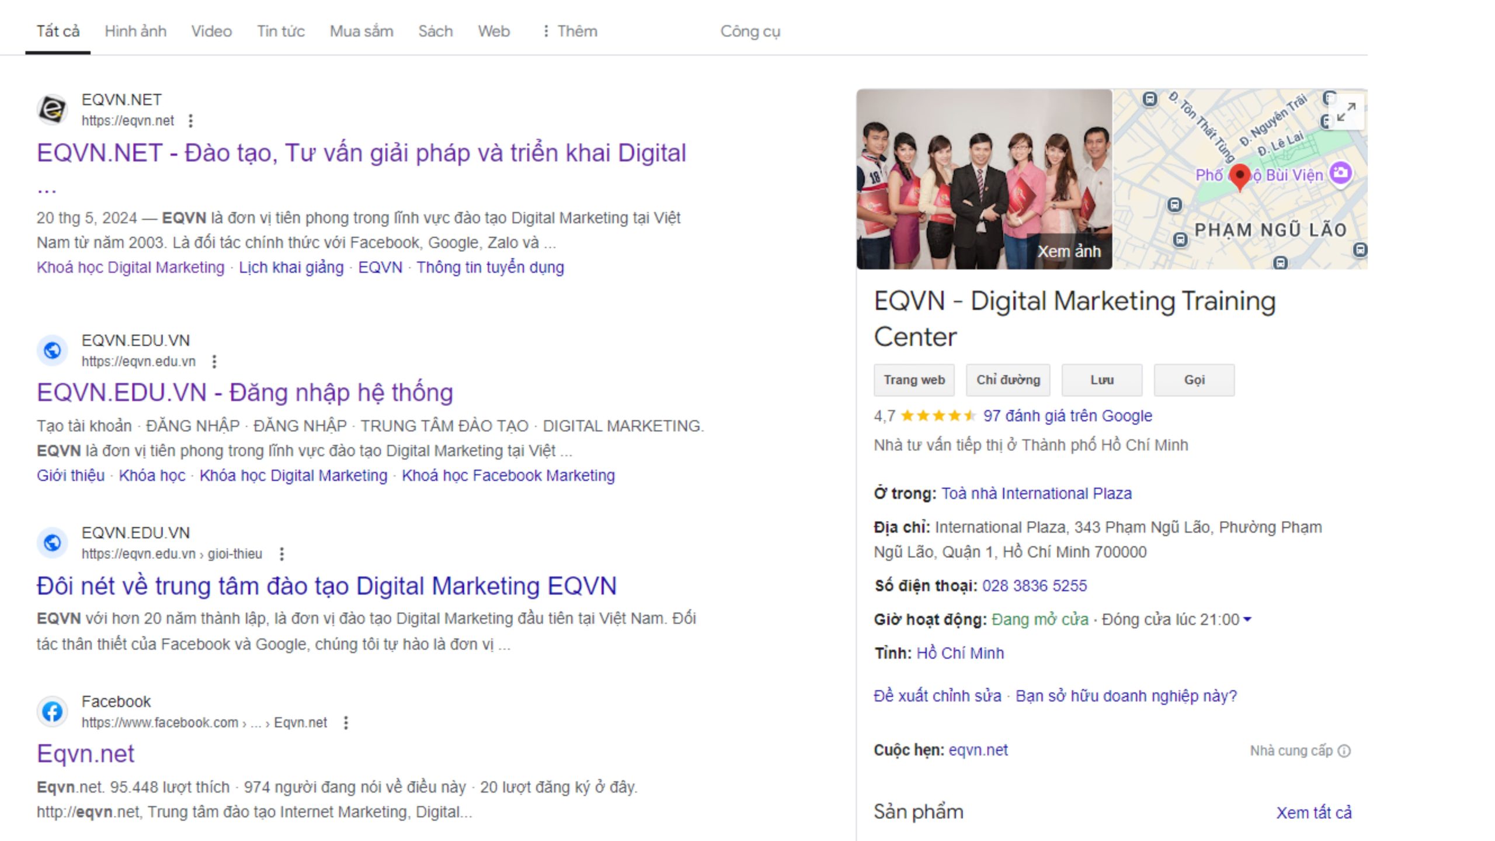Switch to Tin tức tab
This screenshot has height=841, width=1495.
pyautogui.click(x=280, y=31)
